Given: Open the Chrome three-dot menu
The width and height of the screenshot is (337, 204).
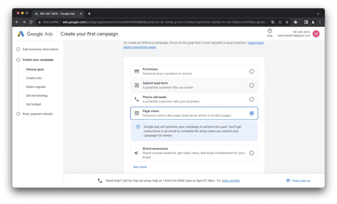Looking at the screenshot, I should click(x=320, y=22).
